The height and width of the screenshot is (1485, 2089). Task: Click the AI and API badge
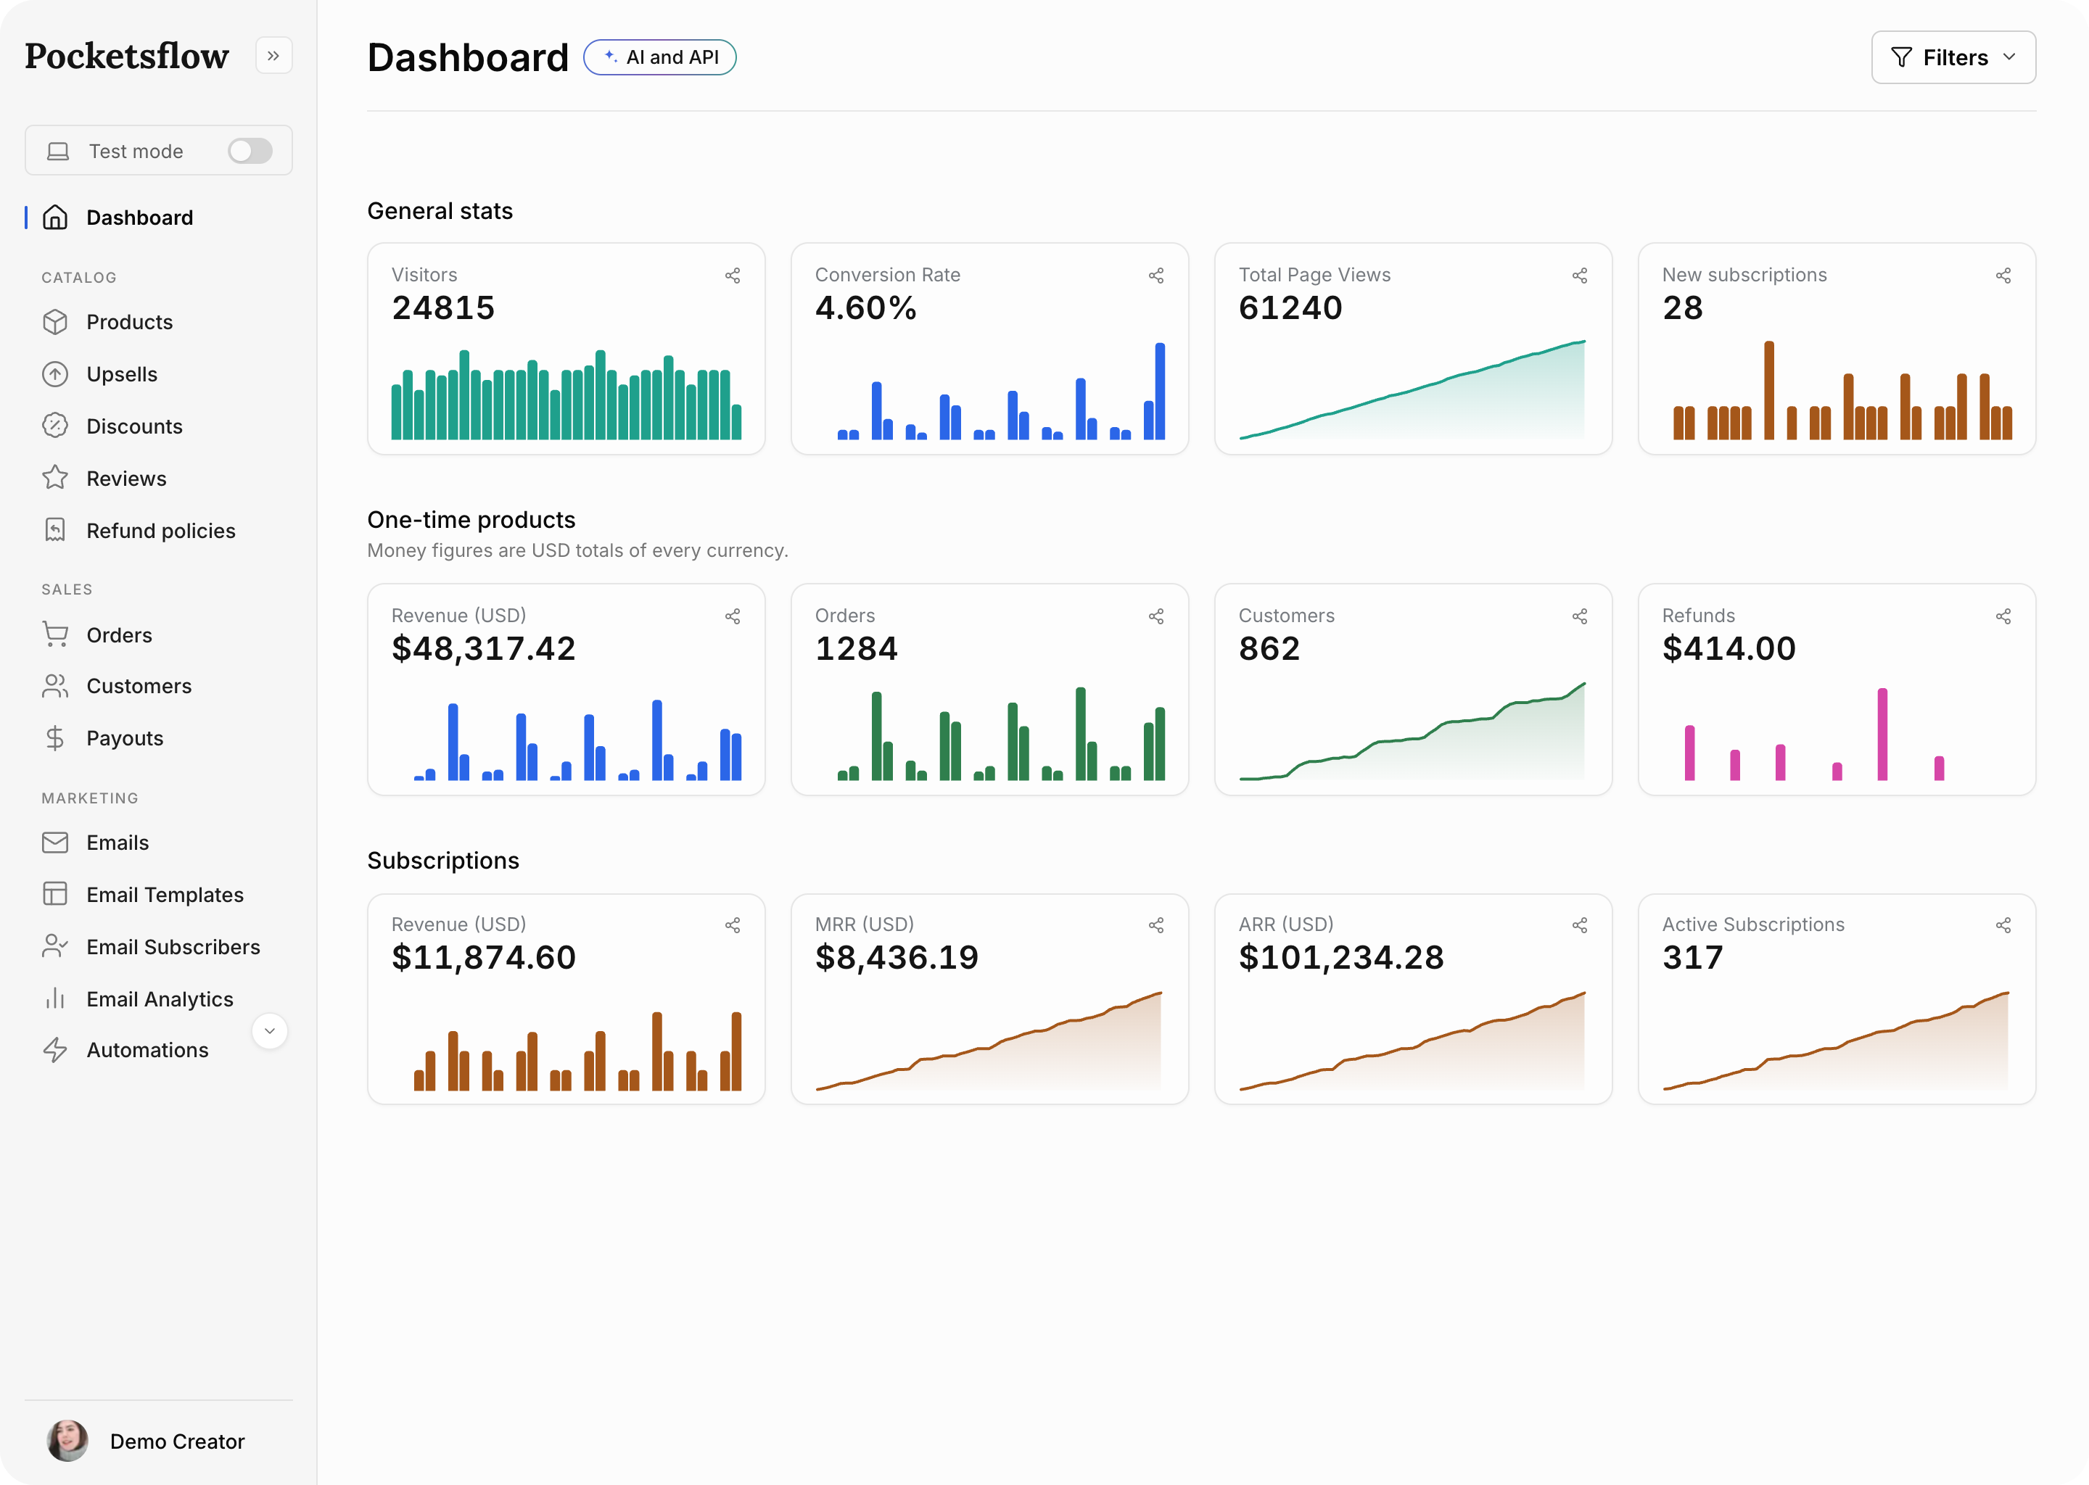click(659, 57)
